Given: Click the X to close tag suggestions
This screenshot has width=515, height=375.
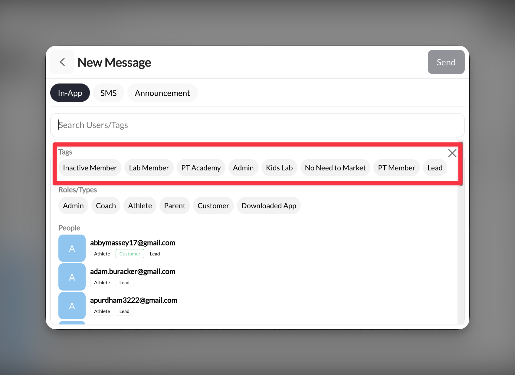Looking at the screenshot, I should [x=452, y=153].
